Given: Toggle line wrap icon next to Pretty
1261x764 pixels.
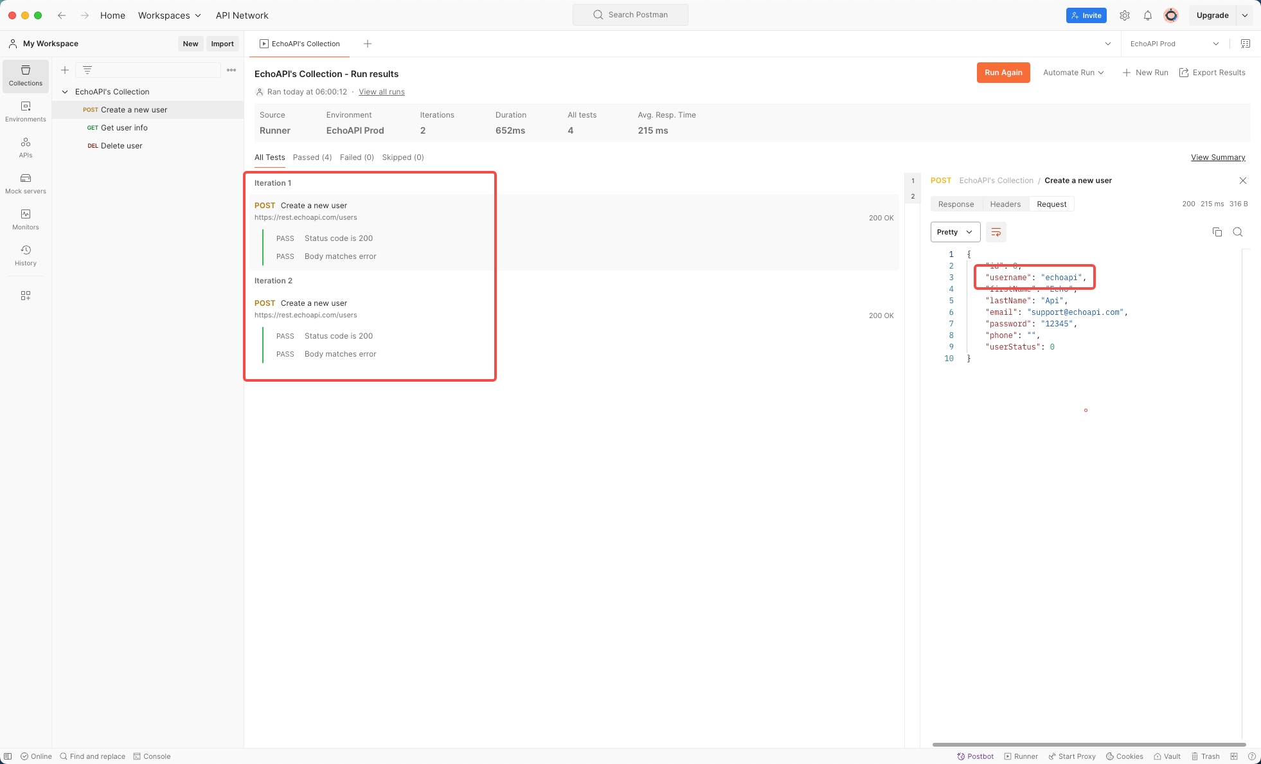Looking at the screenshot, I should 996,232.
